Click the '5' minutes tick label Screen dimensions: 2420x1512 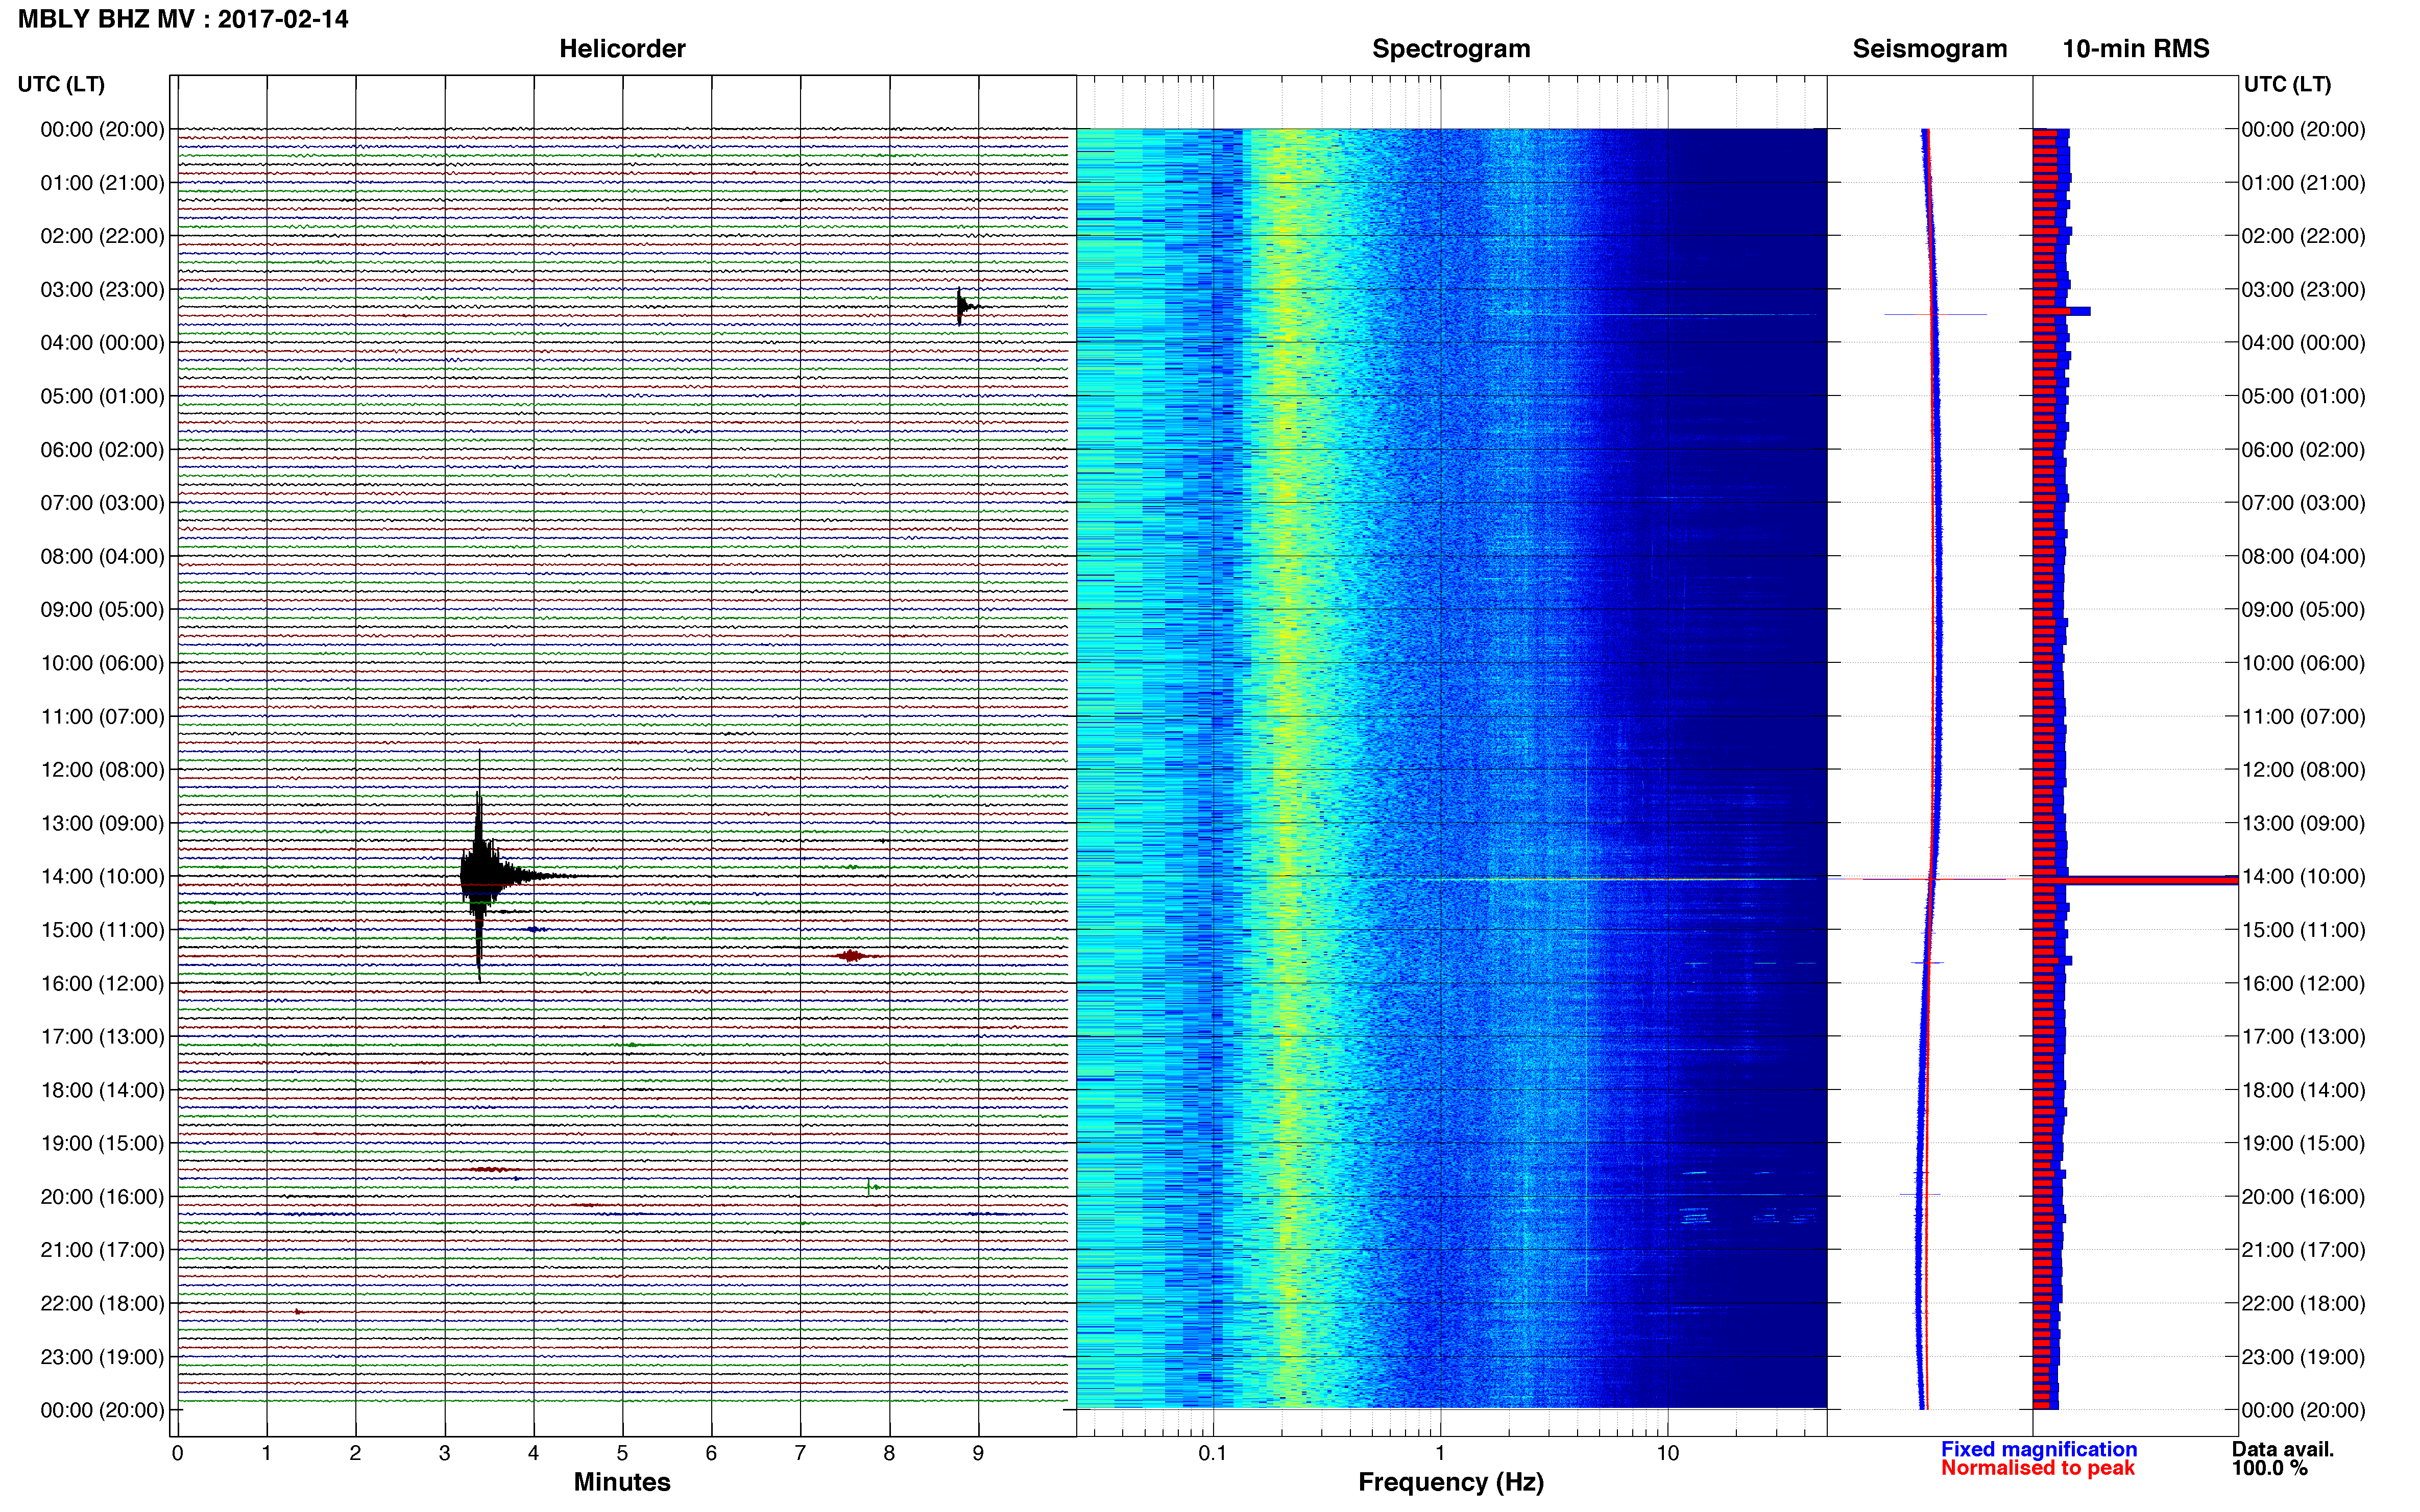(622, 1453)
